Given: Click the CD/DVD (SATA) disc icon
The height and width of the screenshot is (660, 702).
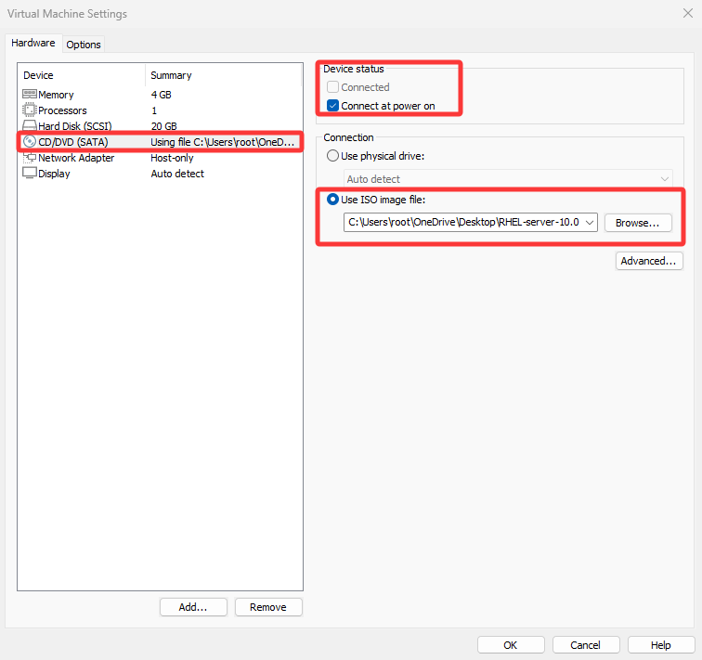Looking at the screenshot, I should click(x=29, y=142).
